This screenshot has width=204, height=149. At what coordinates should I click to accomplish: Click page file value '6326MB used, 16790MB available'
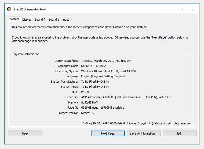pos(103,108)
